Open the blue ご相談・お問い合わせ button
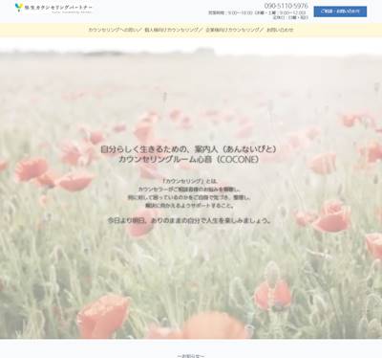 tap(340, 11)
